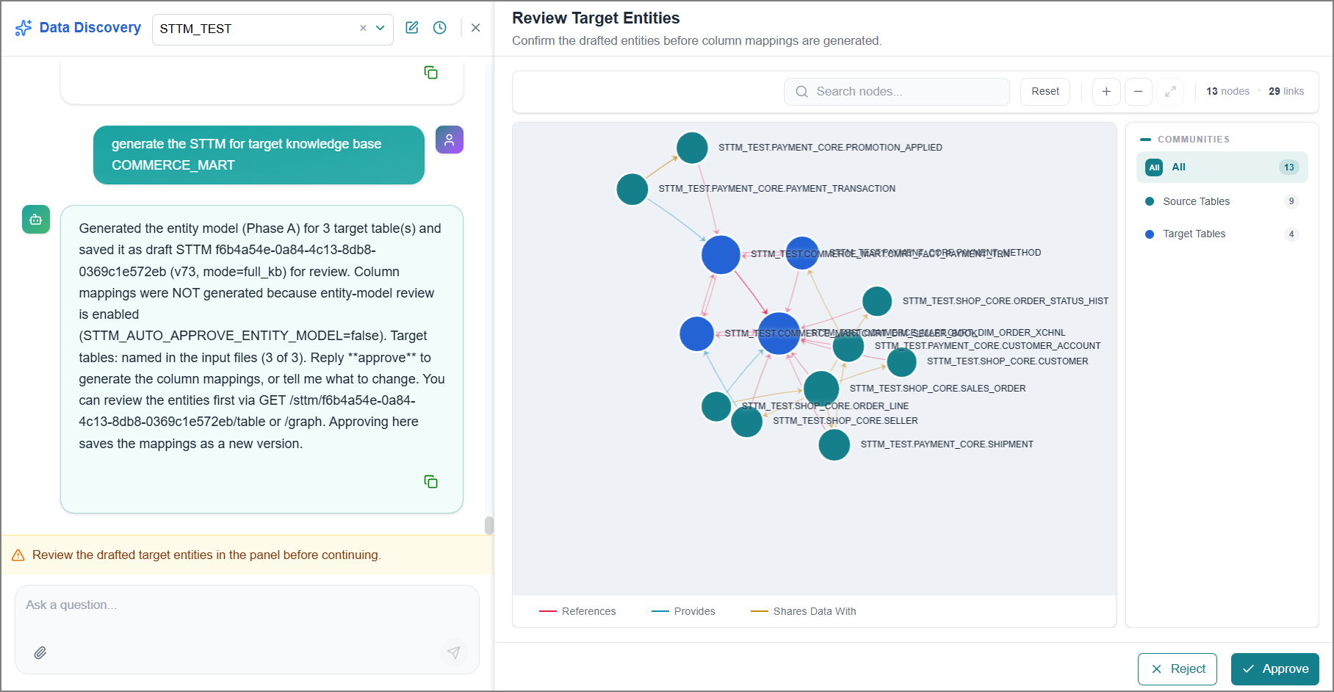This screenshot has height=692, width=1334.
Task: Open chat history via the clock icon
Action: point(440,28)
